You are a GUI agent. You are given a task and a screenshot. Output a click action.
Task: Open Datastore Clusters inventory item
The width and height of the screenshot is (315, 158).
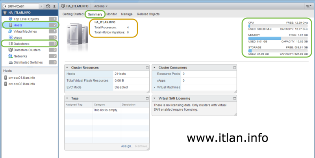(x=27, y=50)
